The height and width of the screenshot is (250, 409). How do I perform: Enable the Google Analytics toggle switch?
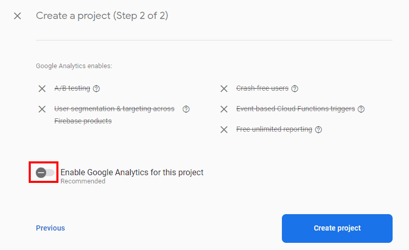pos(45,173)
